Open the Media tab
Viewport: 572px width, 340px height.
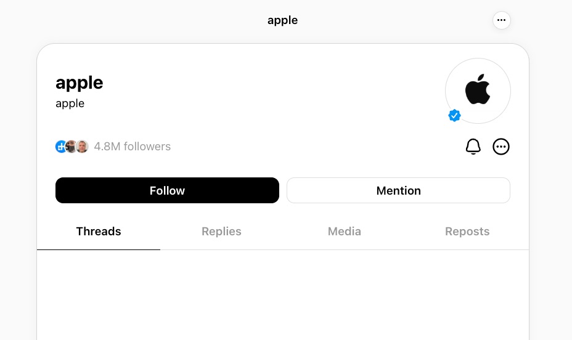[344, 232]
